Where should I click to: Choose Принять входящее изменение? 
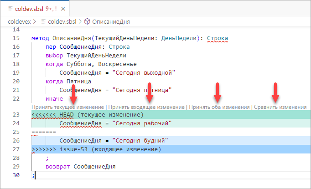(145, 107)
